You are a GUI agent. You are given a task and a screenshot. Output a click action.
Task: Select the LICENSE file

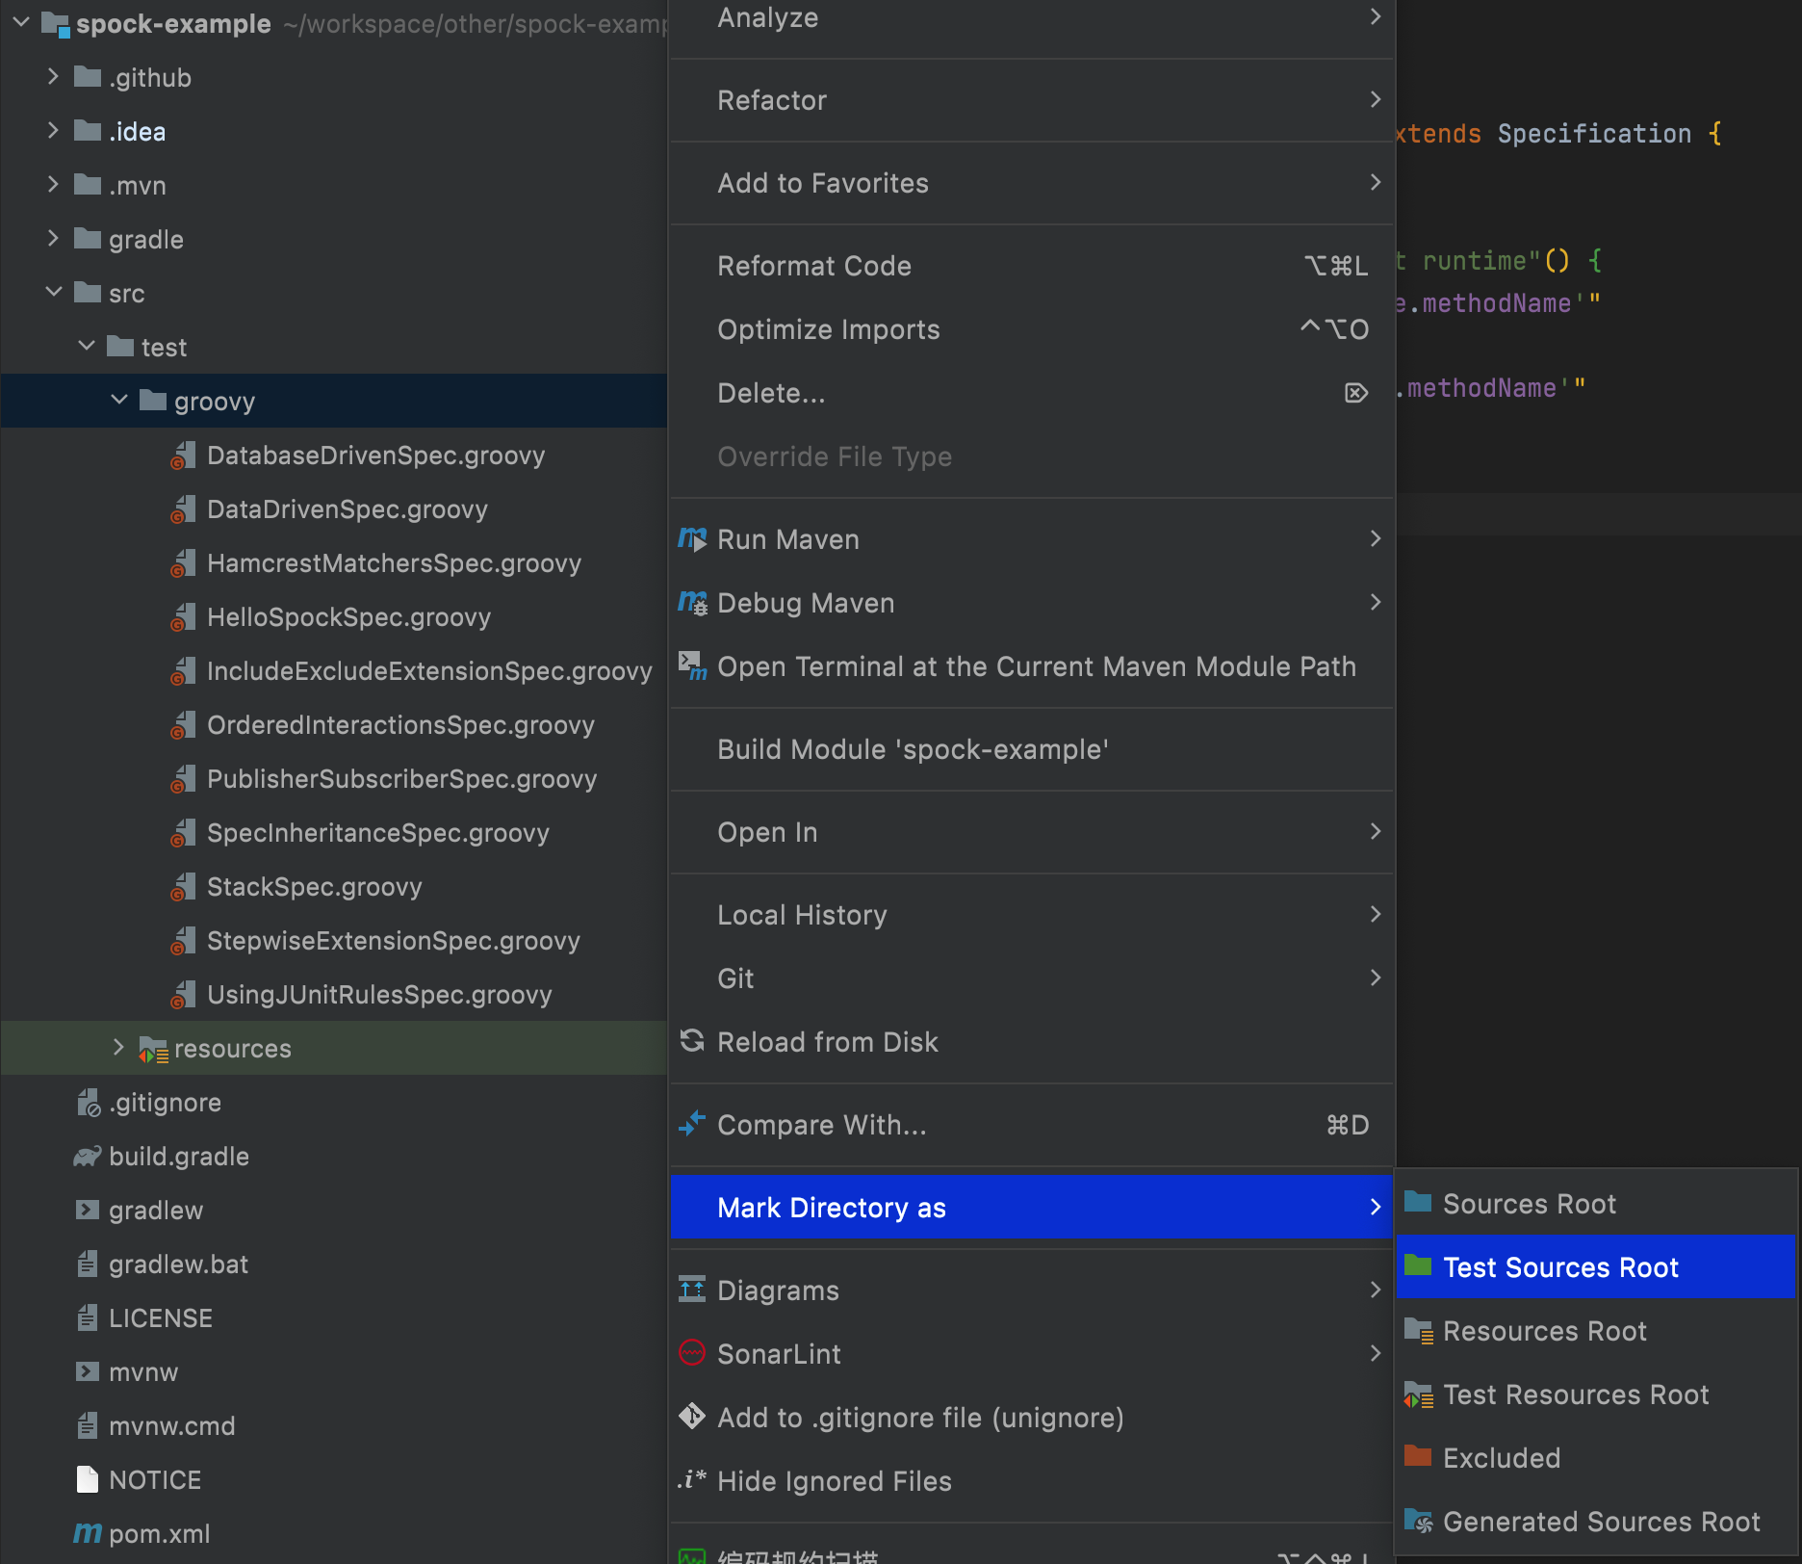[161, 1318]
